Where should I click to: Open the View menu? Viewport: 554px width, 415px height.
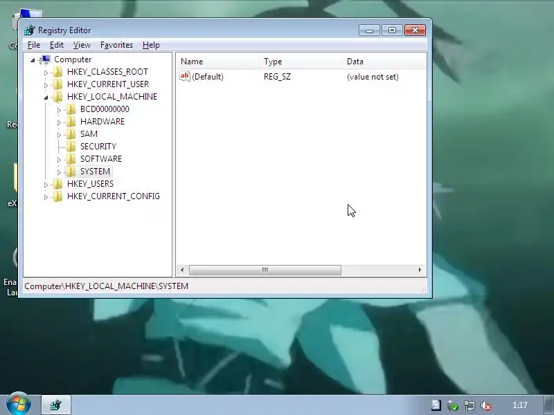pos(82,45)
